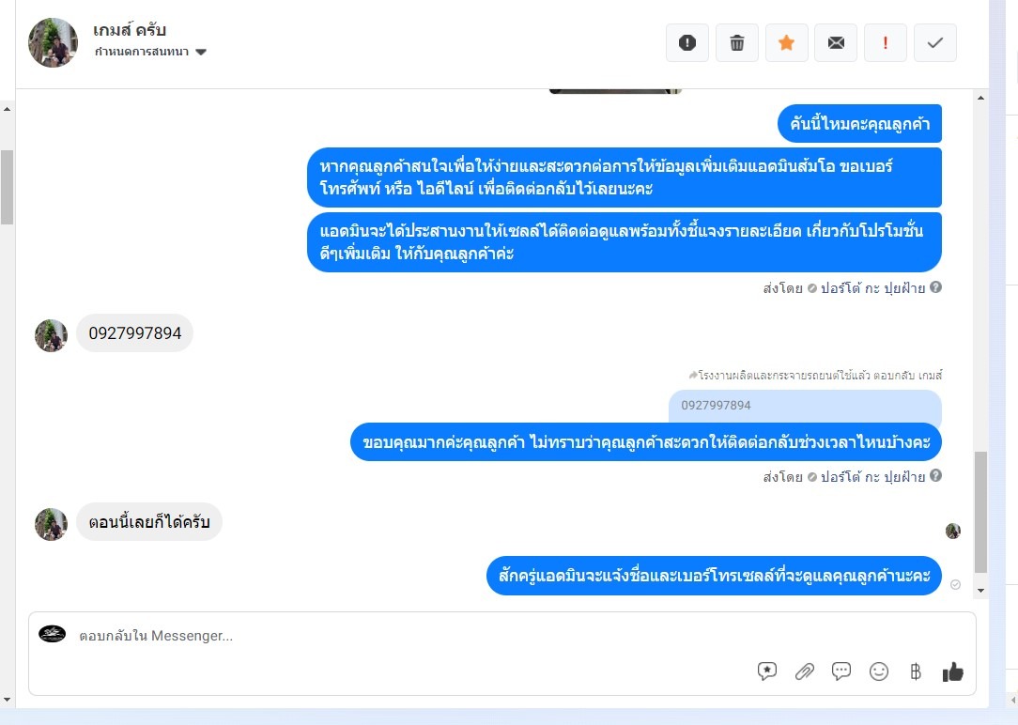
Task: Open saved replies star speech bubble icon
Action: point(766,671)
